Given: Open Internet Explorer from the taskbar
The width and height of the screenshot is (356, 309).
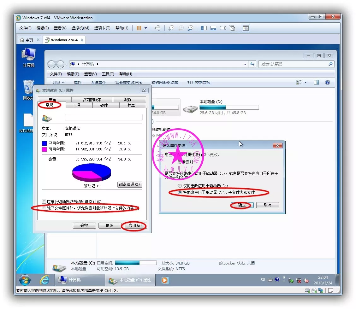Looking at the screenshot, I should (x=44, y=280).
